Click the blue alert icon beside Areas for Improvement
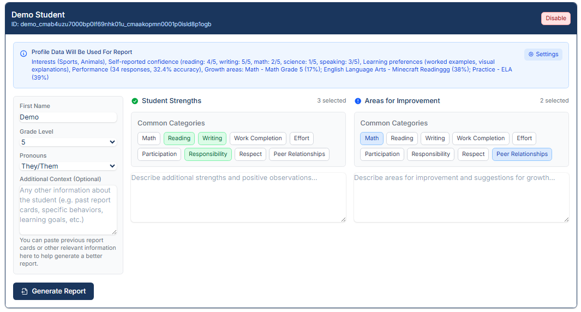 tap(358, 101)
